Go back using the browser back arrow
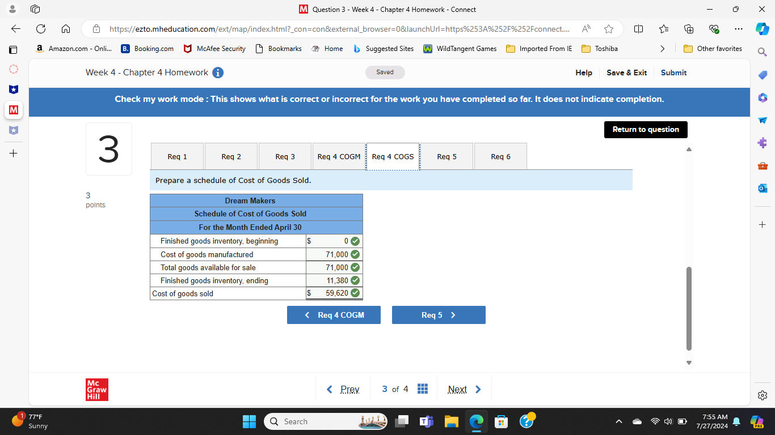 click(16, 29)
